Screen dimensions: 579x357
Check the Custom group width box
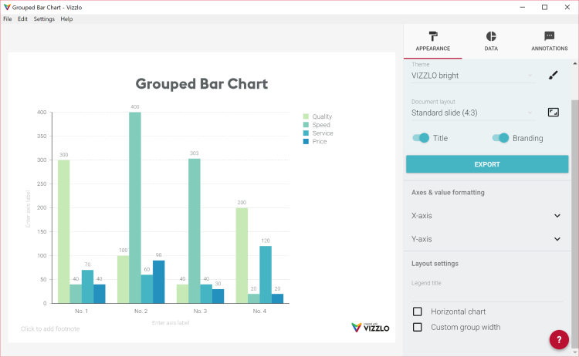pos(418,327)
